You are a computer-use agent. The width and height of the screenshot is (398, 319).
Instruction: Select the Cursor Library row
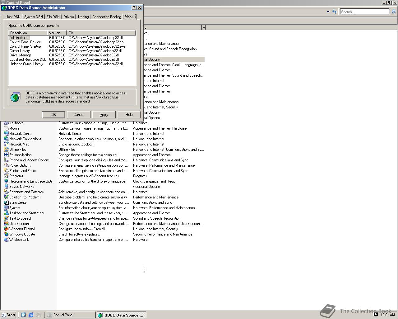[x=72, y=51]
